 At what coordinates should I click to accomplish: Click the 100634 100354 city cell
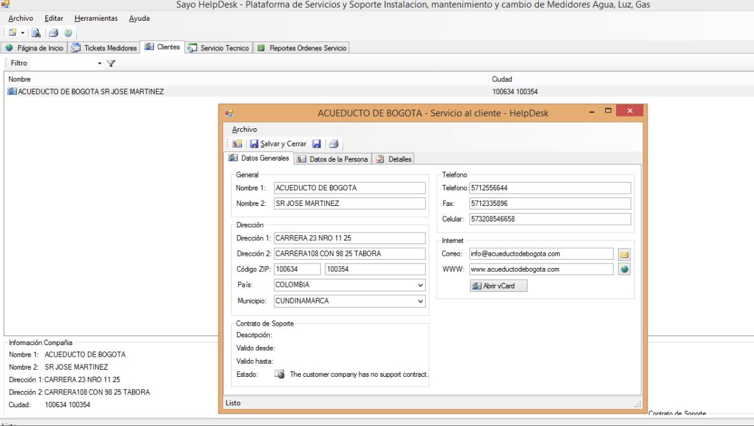[x=515, y=91]
